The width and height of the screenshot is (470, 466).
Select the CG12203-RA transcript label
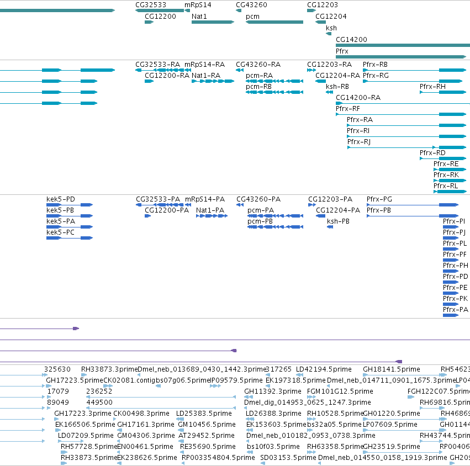click(x=329, y=65)
